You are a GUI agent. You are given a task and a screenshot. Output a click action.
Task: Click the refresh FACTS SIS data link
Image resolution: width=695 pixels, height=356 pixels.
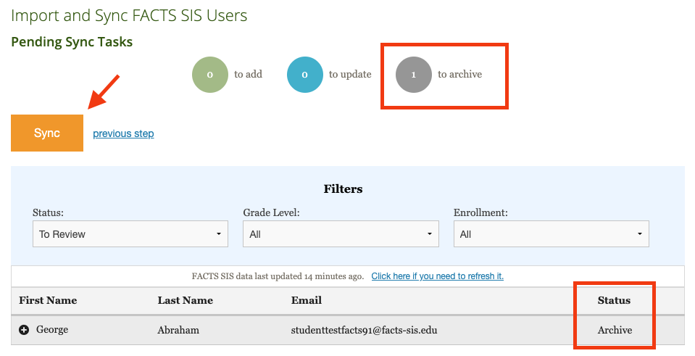437,276
